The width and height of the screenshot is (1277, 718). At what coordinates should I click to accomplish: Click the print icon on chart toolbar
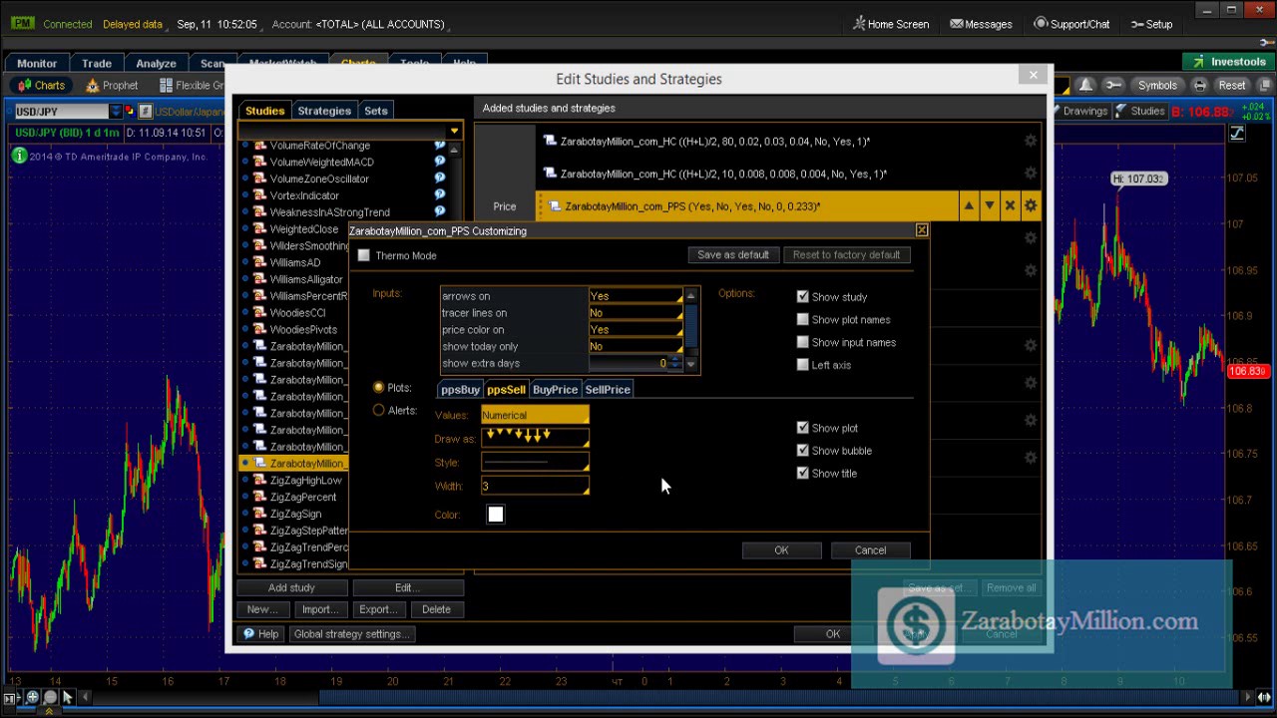pos(1199,86)
